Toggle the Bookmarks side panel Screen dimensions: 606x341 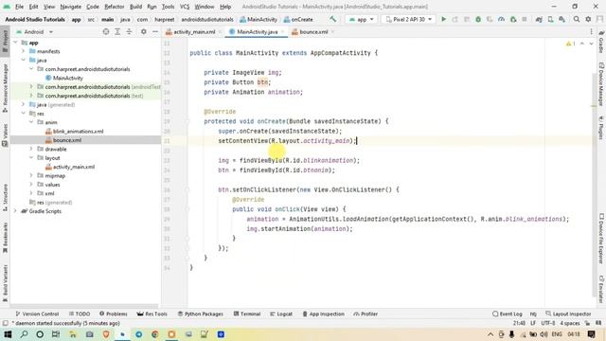click(5, 238)
